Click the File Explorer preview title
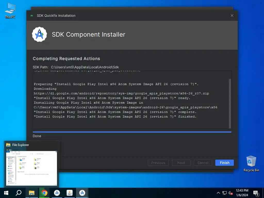This screenshot has width=264, height=198. click(x=21, y=145)
